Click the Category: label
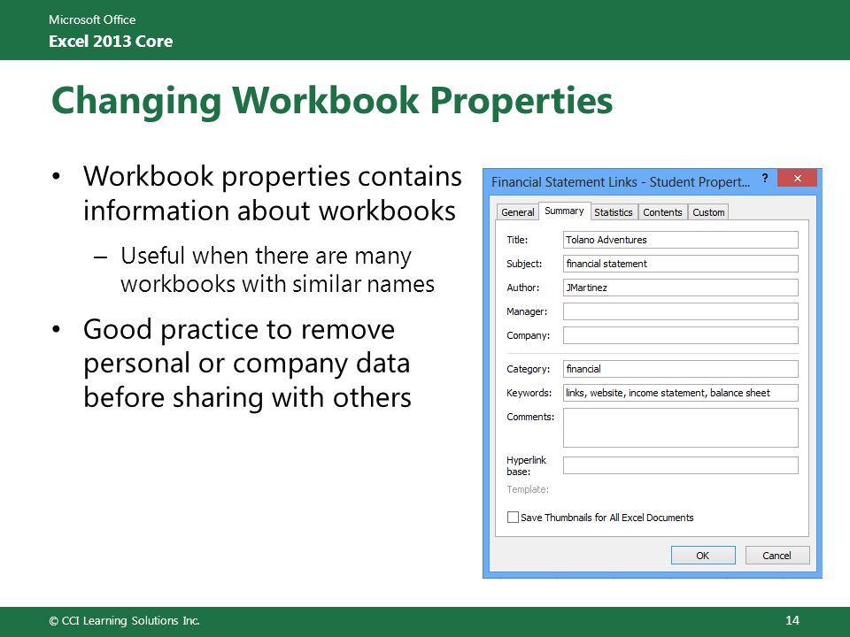Image resolution: width=850 pixels, height=637 pixels. coord(528,369)
